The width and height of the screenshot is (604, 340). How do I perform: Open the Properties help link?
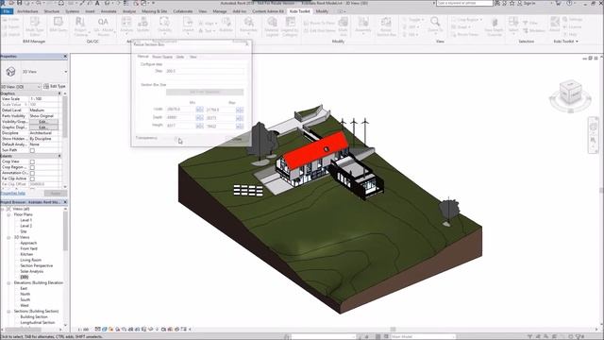[13, 193]
